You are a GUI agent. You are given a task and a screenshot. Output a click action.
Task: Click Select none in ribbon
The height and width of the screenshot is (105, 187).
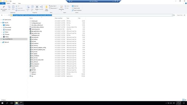[x=76, y=8]
